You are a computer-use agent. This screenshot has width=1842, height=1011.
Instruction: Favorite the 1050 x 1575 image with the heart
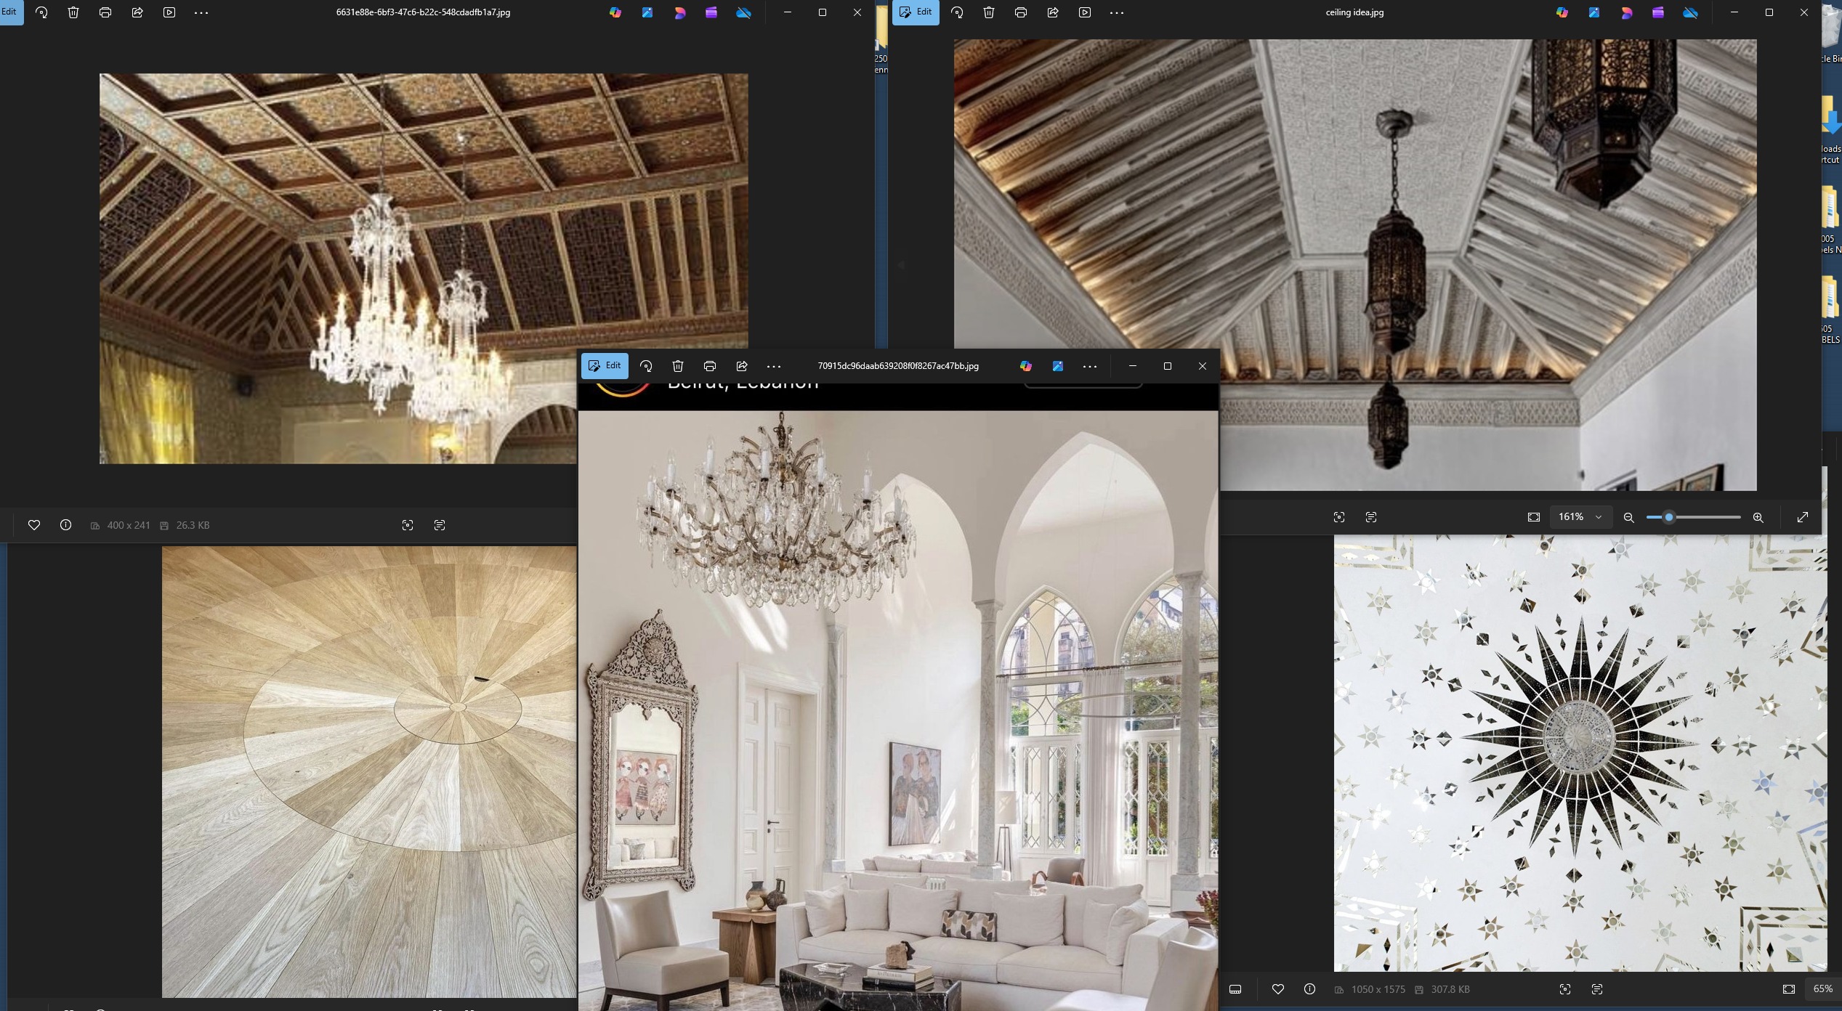point(1277,989)
